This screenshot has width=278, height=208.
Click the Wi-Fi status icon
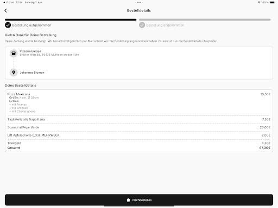[x=259, y=2]
